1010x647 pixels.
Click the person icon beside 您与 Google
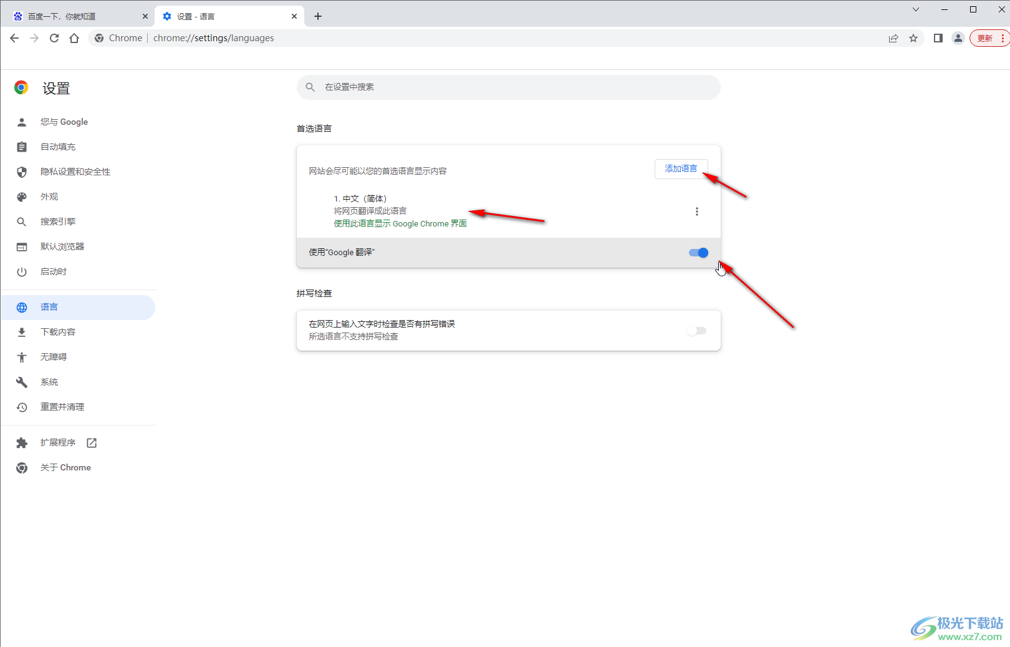22,122
